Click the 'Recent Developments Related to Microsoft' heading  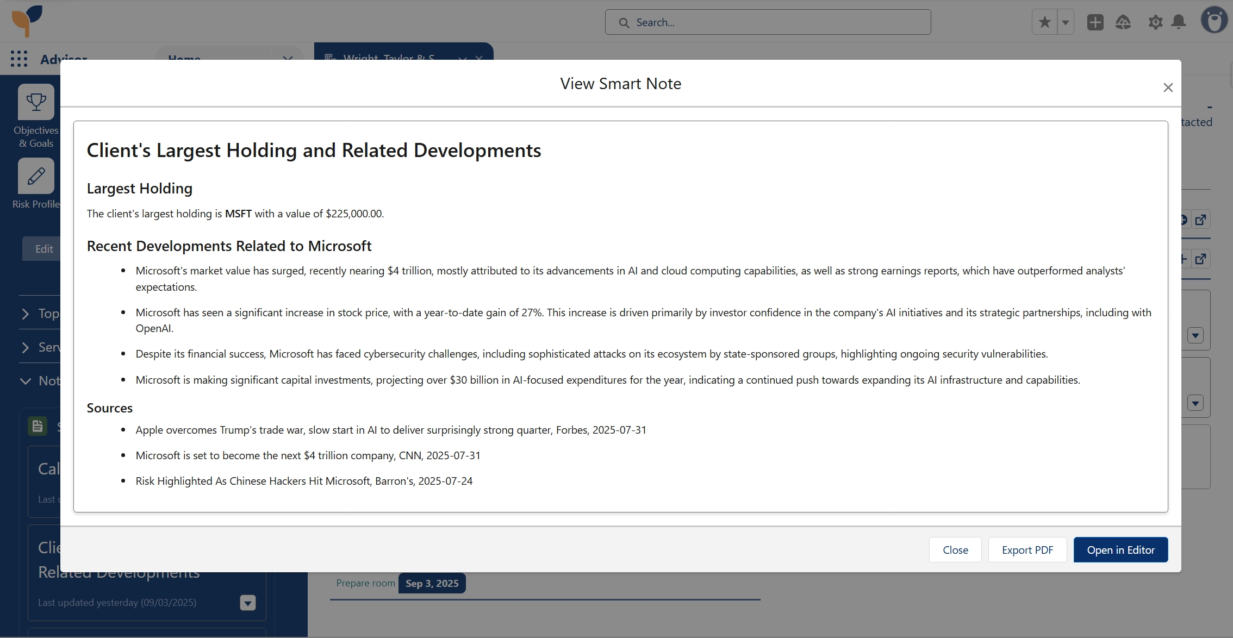tap(229, 246)
